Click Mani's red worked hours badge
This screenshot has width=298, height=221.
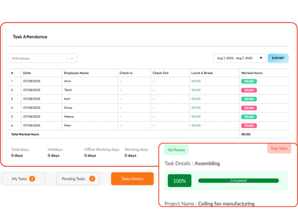(249, 126)
